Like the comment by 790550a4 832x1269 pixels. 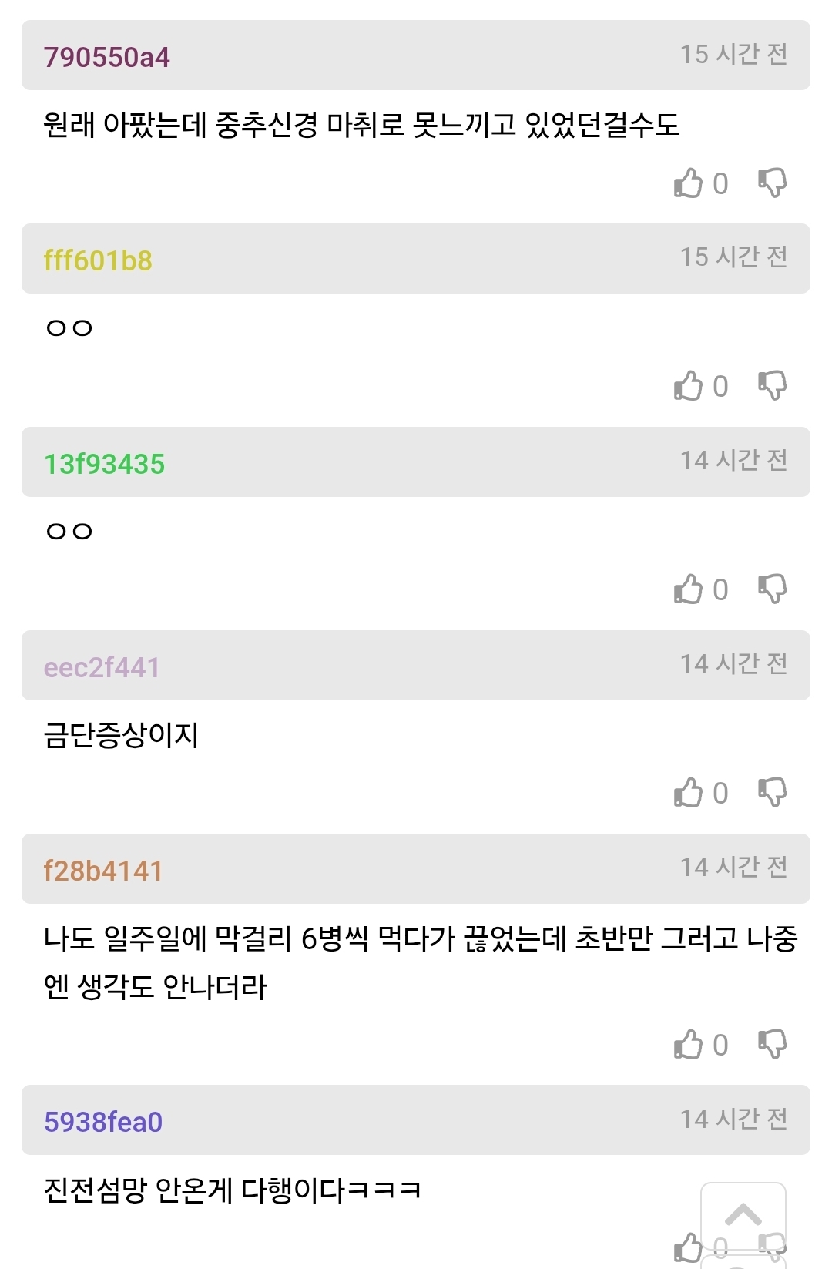pos(689,183)
